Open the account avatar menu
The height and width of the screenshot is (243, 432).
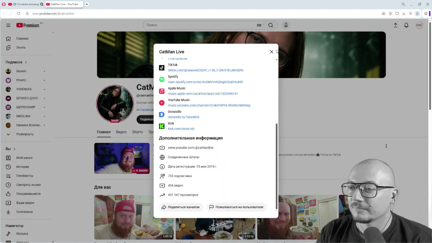[x=419, y=25]
